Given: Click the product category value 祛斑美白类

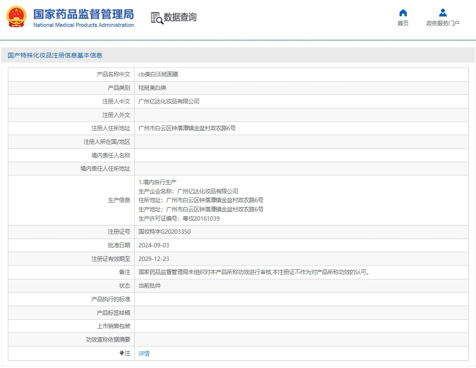Looking at the screenshot, I should point(152,88).
